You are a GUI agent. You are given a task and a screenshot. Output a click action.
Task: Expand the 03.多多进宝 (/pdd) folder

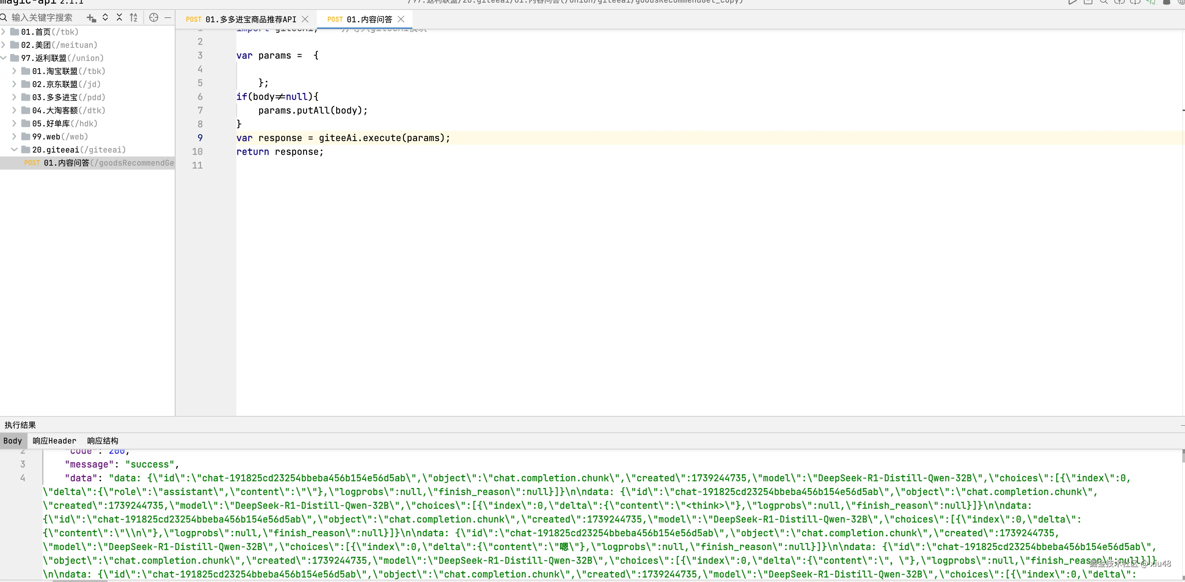point(14,97)
